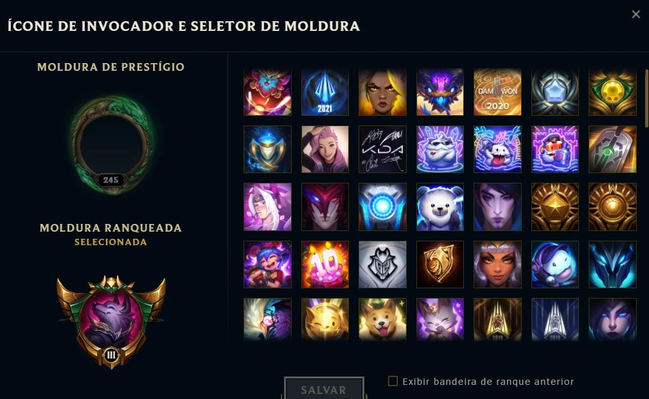Pick the K/DA signatures black icon
649x399 pixels.
click(x=382, y=149)
